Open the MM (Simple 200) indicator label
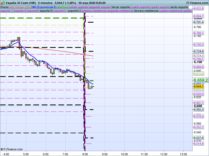 point(20,7)
